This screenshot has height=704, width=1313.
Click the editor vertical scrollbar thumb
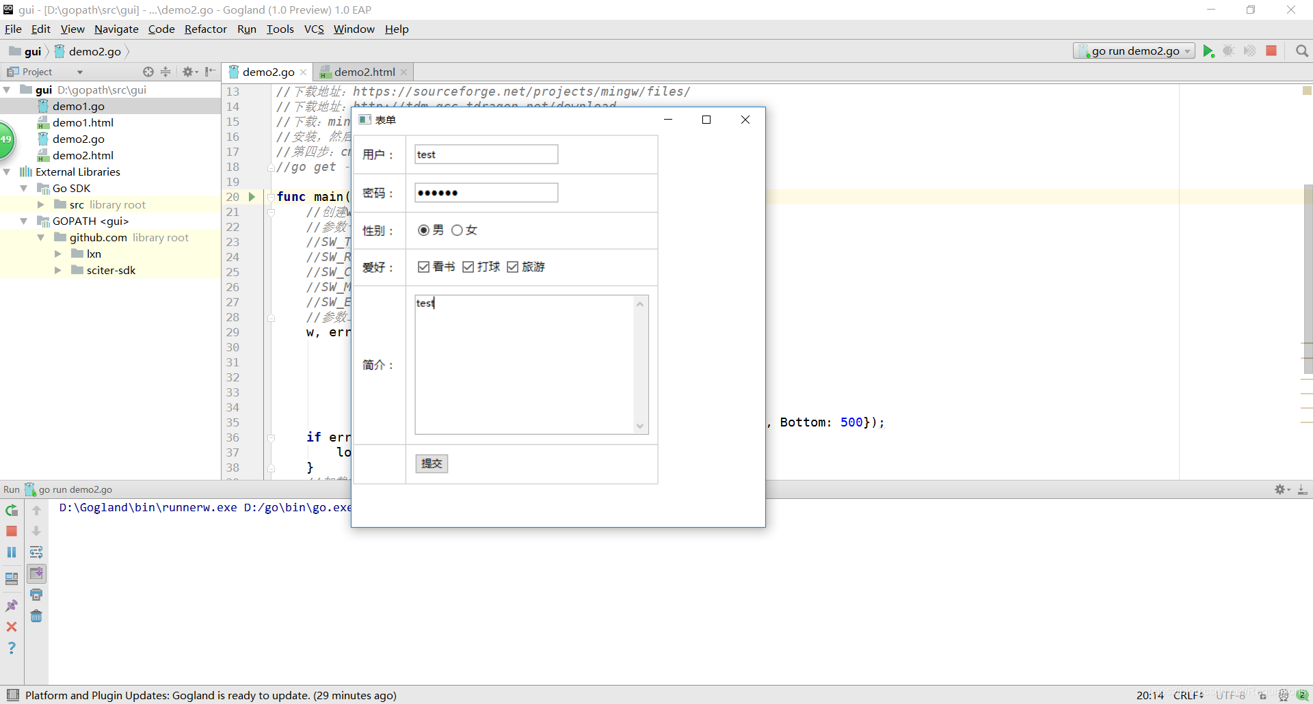pos(1308,279)
